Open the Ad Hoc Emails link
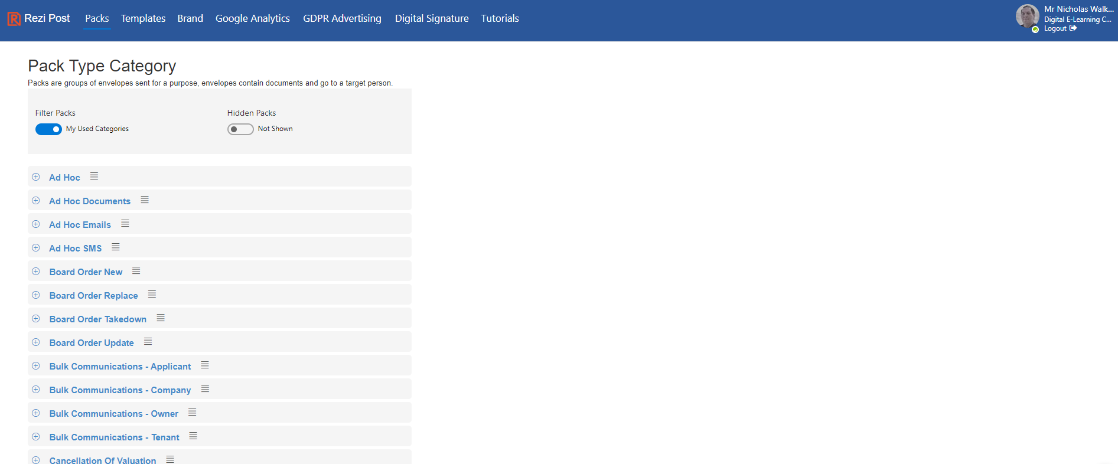This screenshot has height=464, width=1118. [x=80, y=224]
